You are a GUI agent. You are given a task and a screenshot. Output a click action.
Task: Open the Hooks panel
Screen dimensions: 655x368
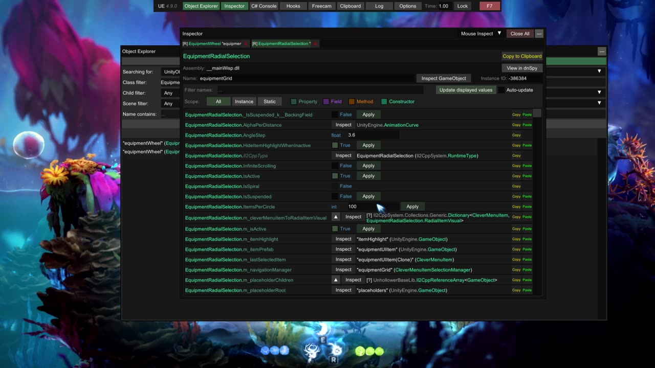293,6
